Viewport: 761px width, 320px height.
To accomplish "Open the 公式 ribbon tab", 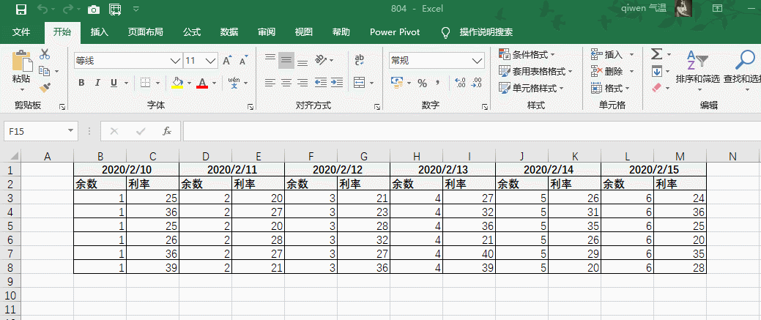I will 192,32.
